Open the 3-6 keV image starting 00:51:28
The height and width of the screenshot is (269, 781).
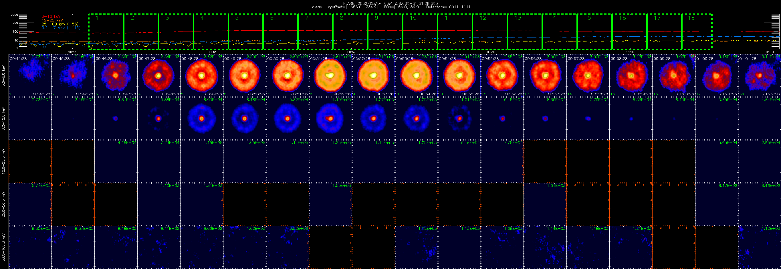(330, 76)
